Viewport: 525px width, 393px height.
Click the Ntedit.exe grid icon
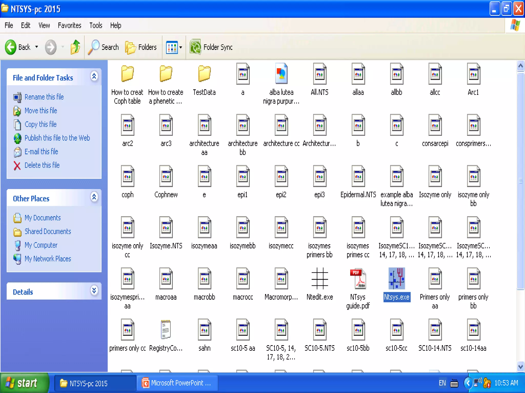click(x=320, y=279)
